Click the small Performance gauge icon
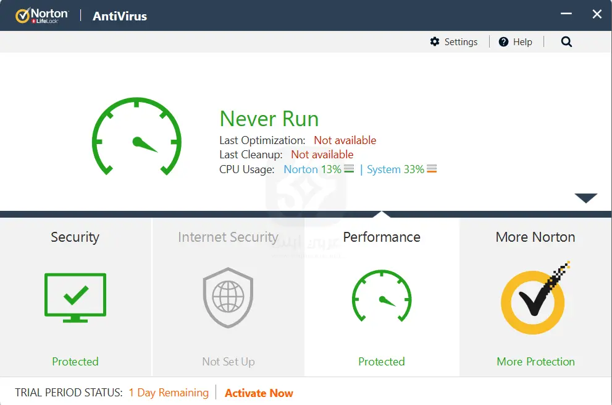This screenshot has width=612, height=405. coord(382,297)
